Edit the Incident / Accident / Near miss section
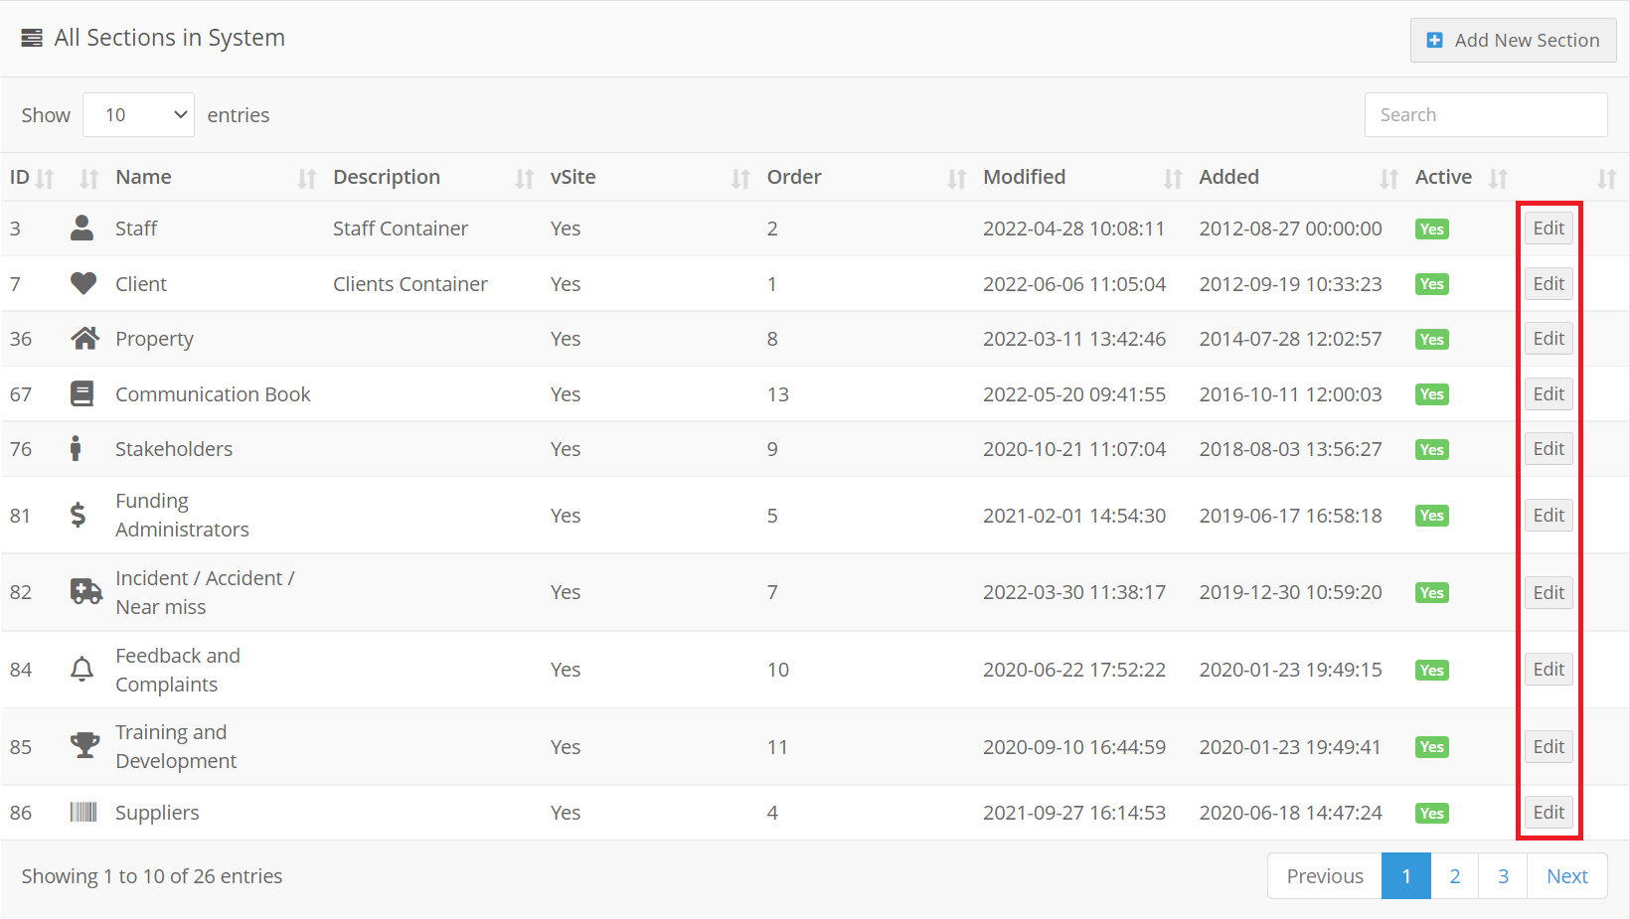1630x919 pixels. tap(1548, 593)
